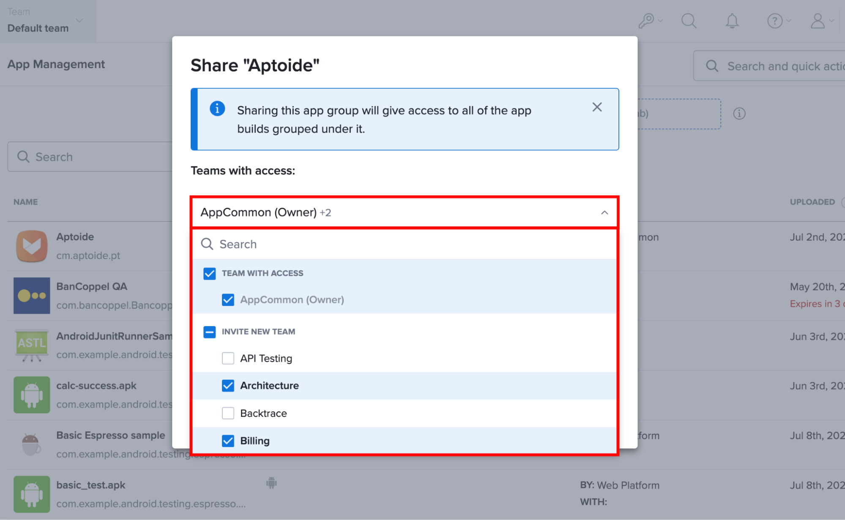Sort by the UPLOADED column header
The width and height of the screenshot is (845, 520).
click(812, 202)
